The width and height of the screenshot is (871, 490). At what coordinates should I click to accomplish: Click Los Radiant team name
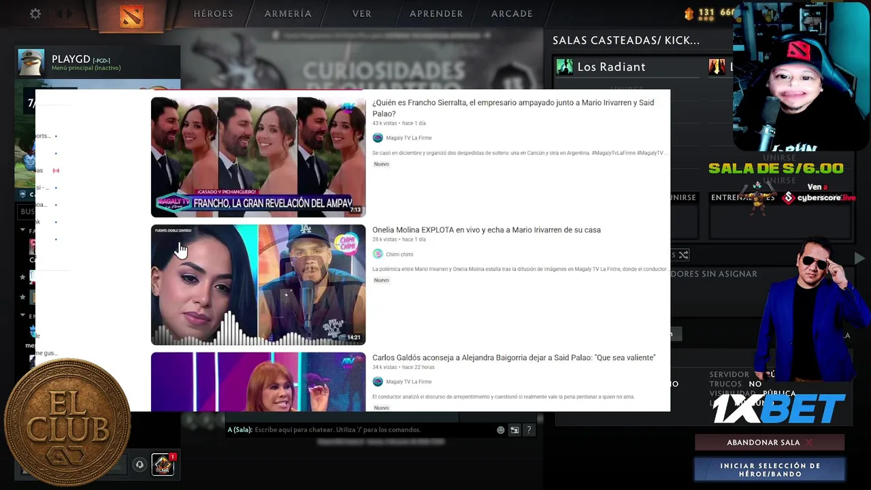[x=611, y=67]
